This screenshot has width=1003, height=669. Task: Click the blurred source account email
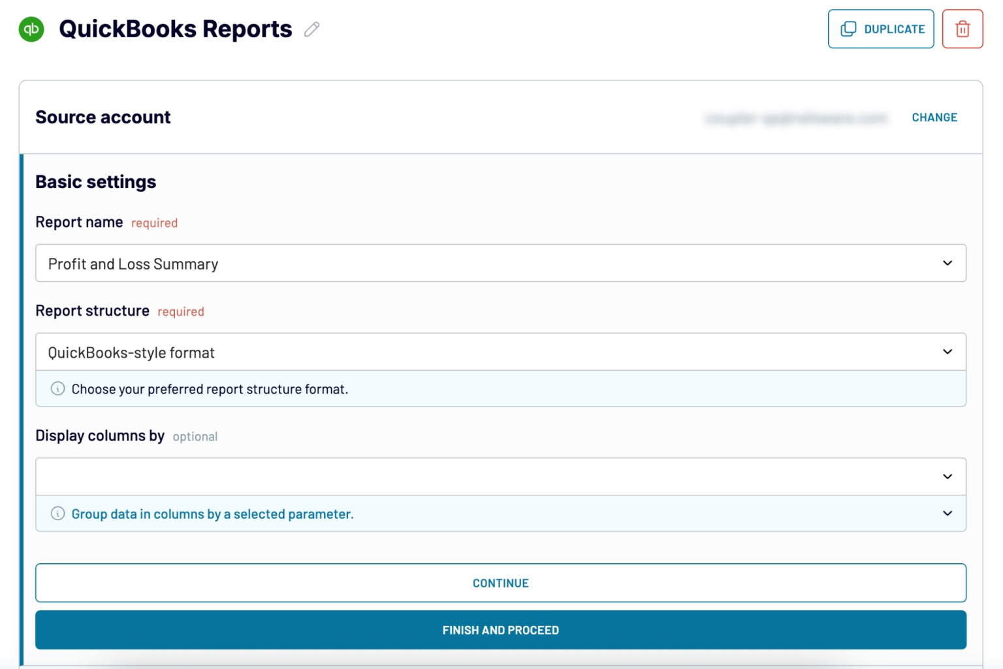coord(796,118)
